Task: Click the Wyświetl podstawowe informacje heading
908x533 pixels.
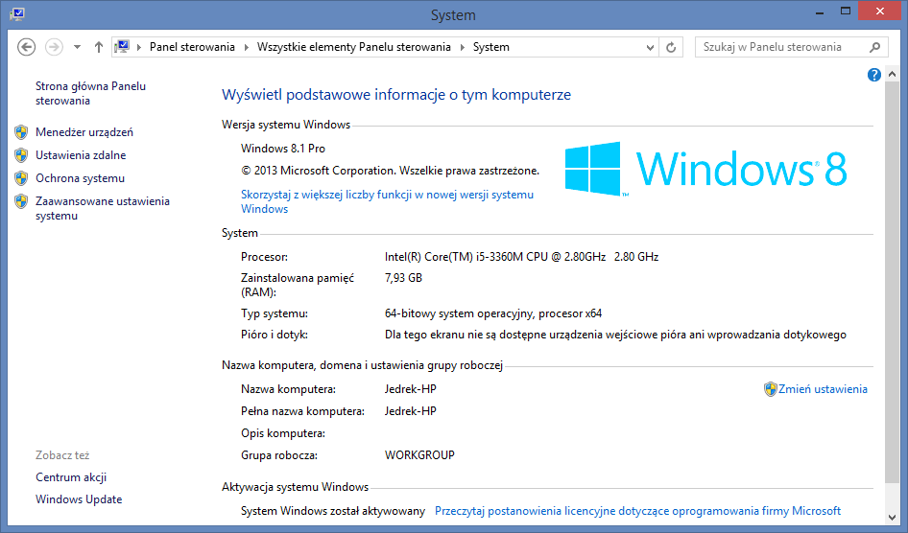Action: [396, 94]
